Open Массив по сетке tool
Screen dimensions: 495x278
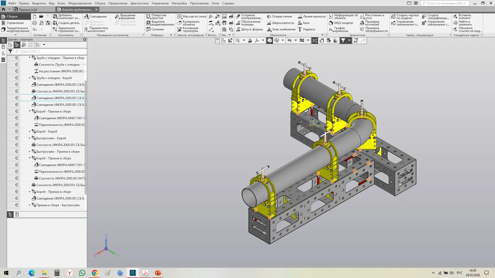click(192, 16)
